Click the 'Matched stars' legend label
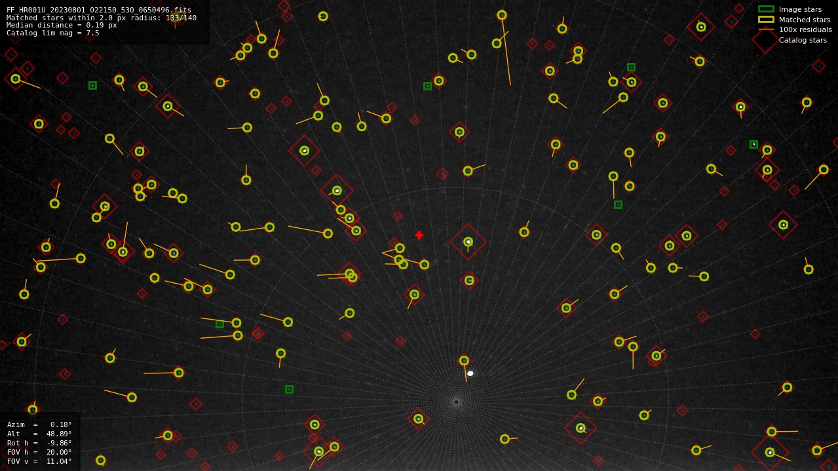The width and height of the screenshot is (838, 471). click(805, 20)
